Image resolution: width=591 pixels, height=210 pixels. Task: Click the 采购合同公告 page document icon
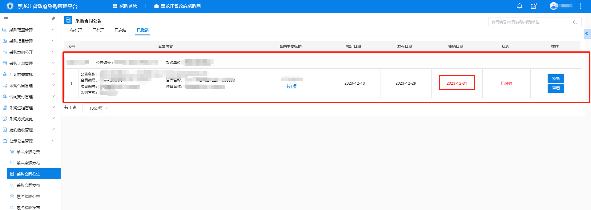[68, 20]
